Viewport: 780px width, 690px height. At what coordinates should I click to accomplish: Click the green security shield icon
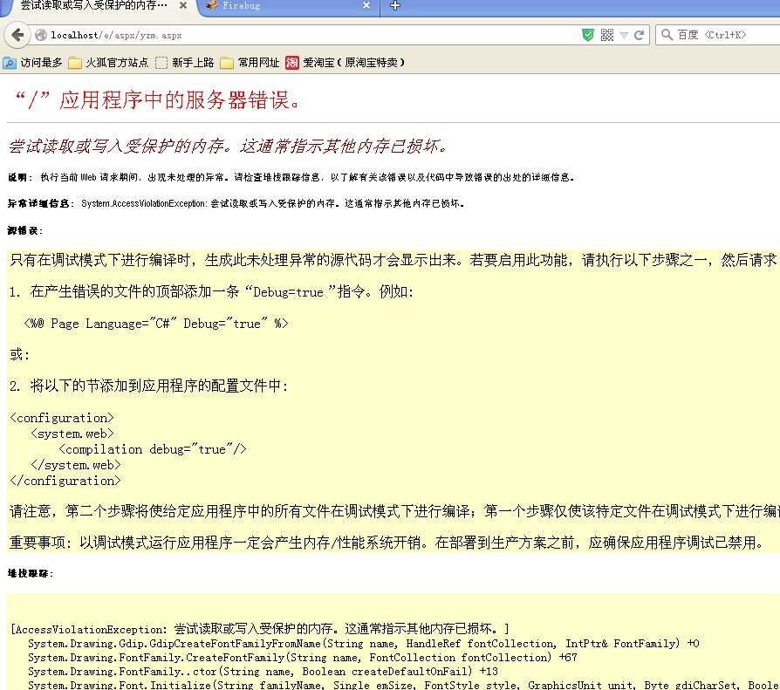pyautogui.click(x=588, y=35)
